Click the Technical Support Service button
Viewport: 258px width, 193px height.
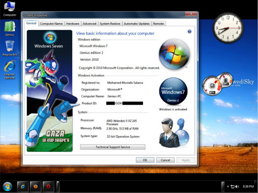click(113, 147)
